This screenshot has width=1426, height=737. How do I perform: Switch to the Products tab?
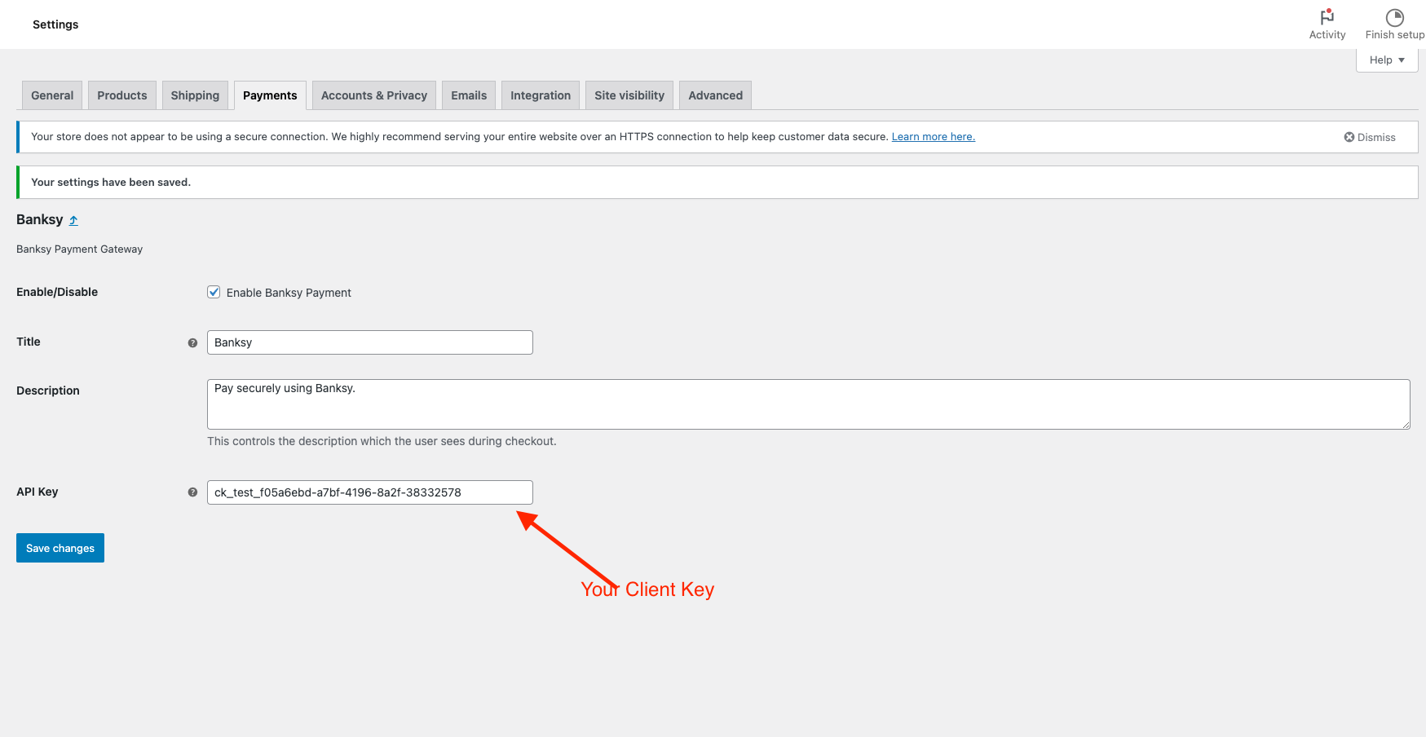point(122,95)
